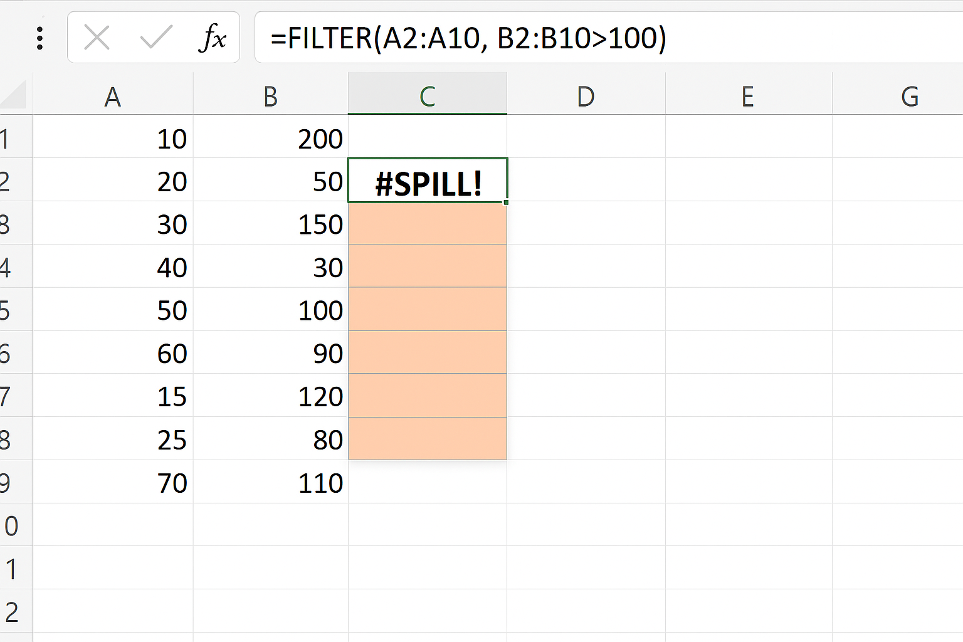Select column C header
963x642 pixels.
point(428,96)
